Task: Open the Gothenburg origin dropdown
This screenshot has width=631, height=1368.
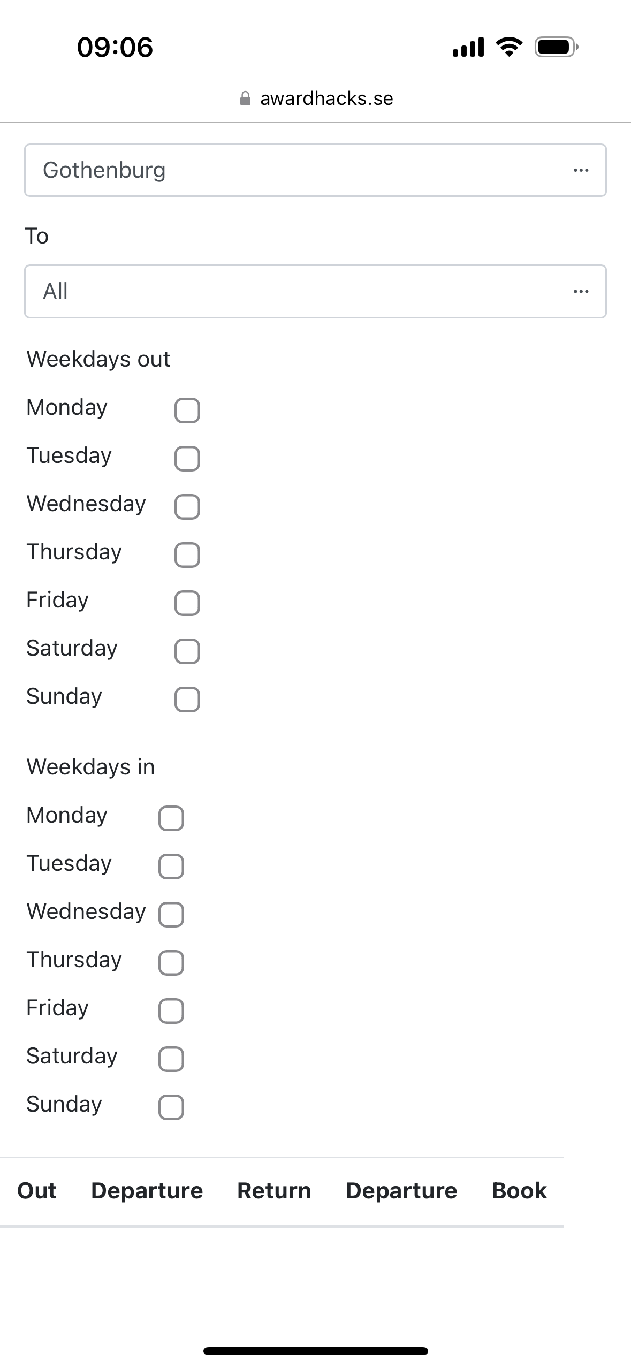Action: (x=300, y=170)
